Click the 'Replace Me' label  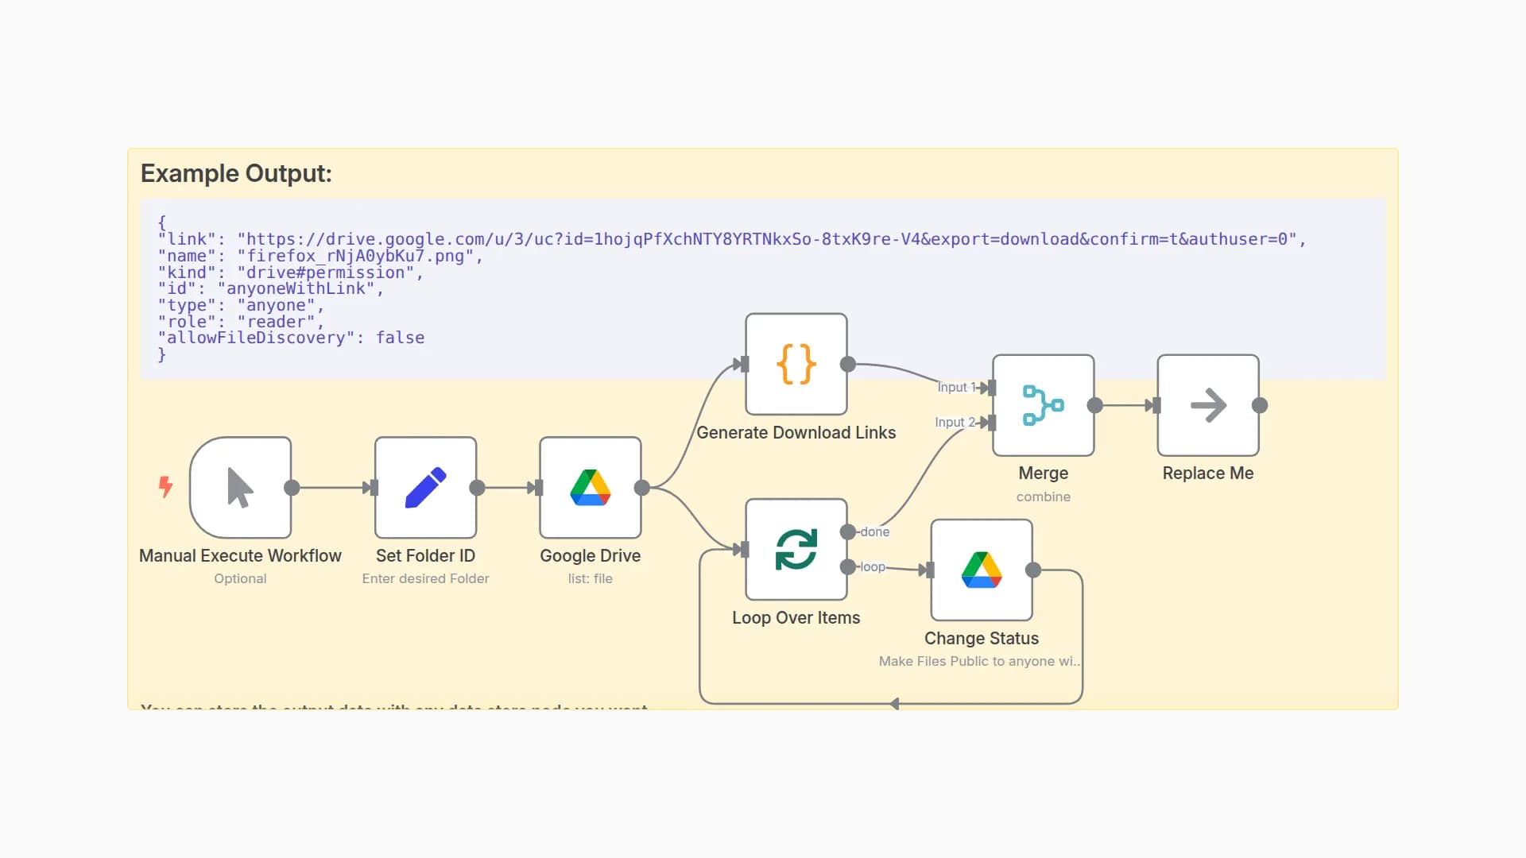(1208, 473)
